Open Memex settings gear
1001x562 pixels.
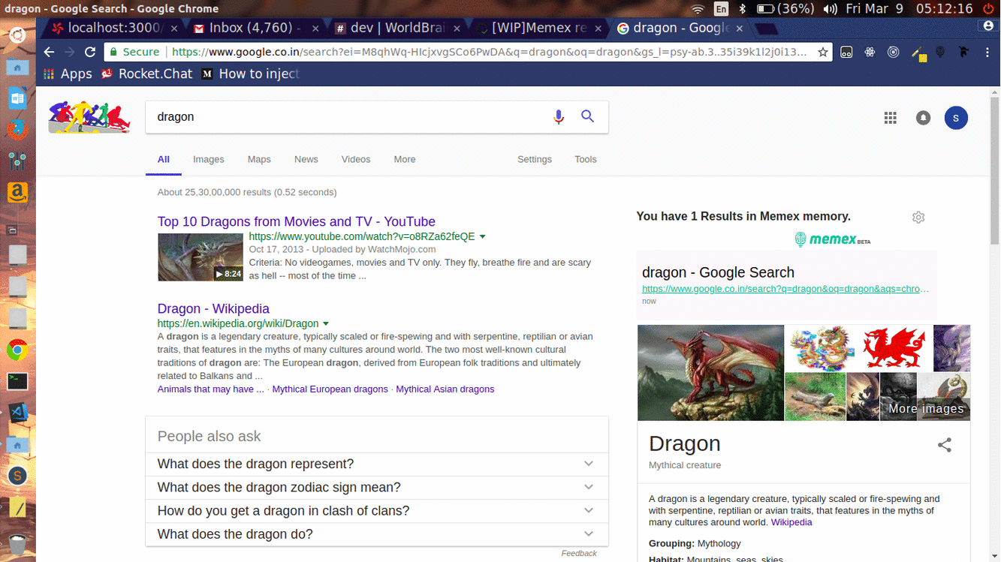click(918, 217)
